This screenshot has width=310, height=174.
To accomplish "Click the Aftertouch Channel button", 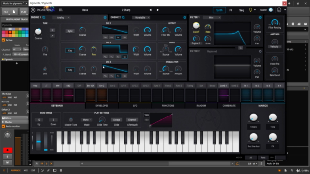I will (132, 120).
